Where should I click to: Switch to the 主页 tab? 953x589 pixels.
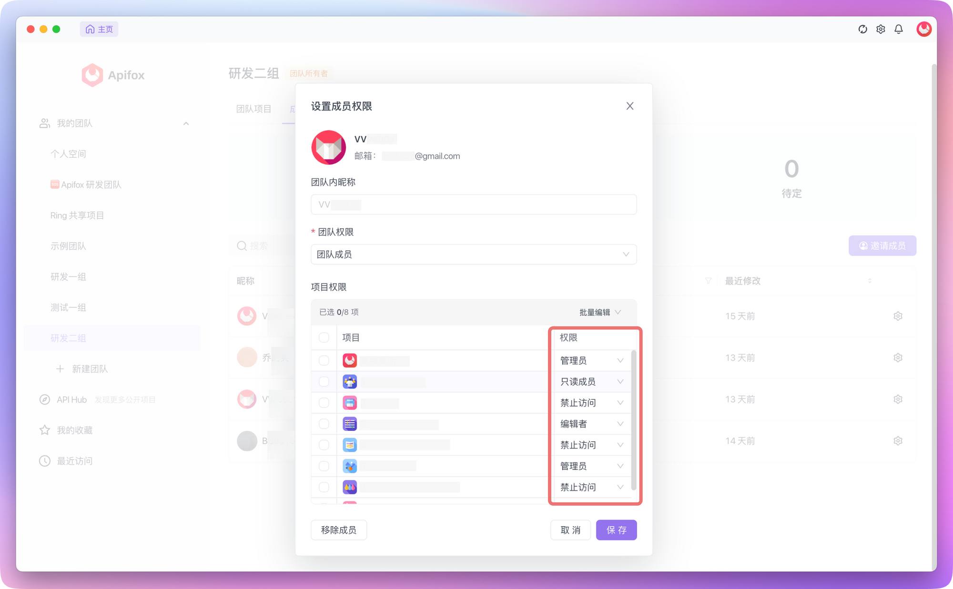(99, 29)
